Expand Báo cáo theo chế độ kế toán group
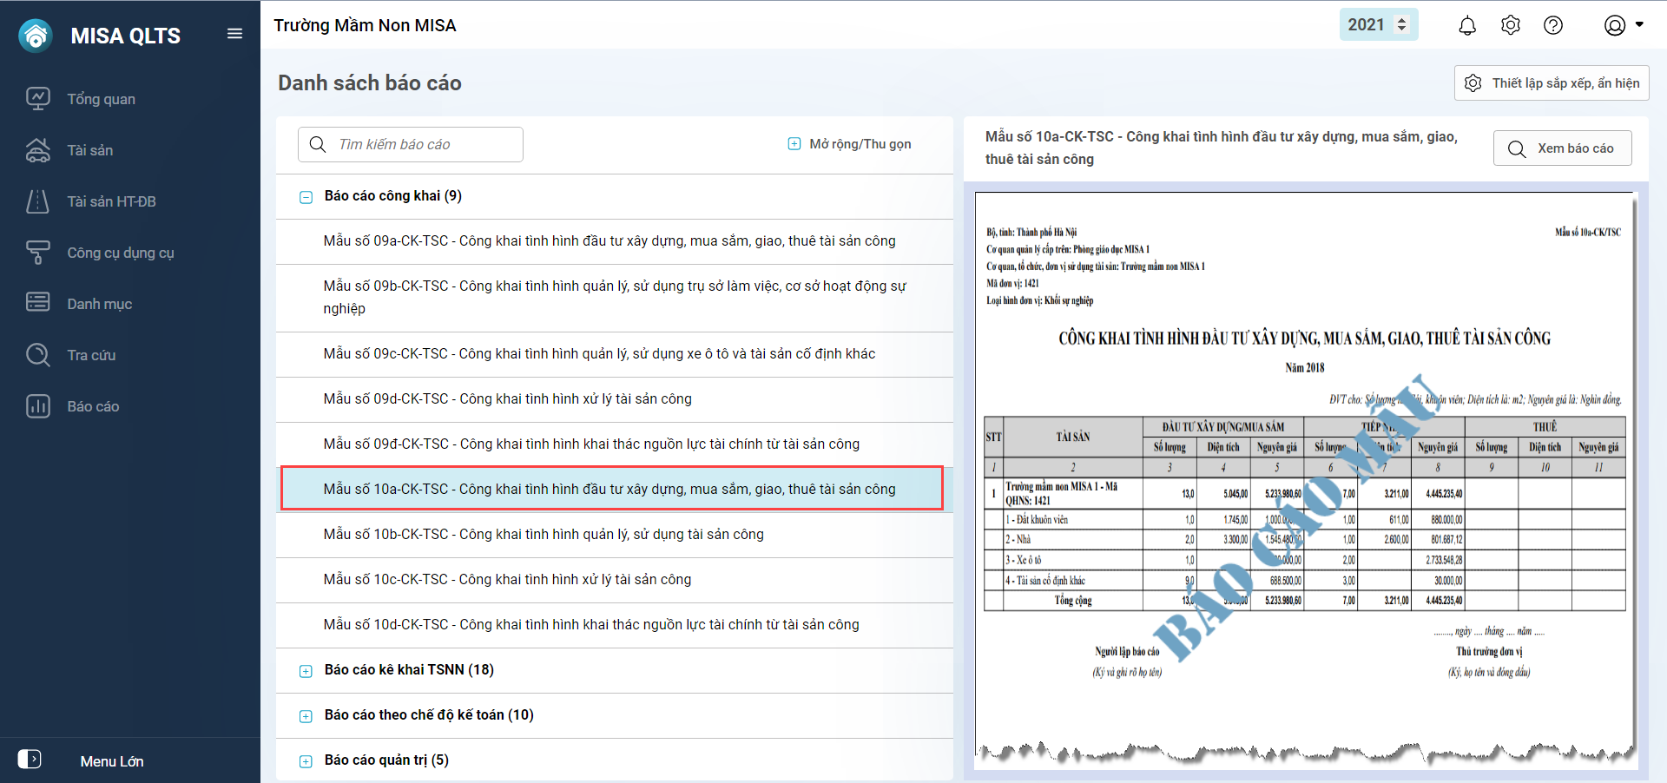This screenshot has height=783, width=1667. point(306,716)
